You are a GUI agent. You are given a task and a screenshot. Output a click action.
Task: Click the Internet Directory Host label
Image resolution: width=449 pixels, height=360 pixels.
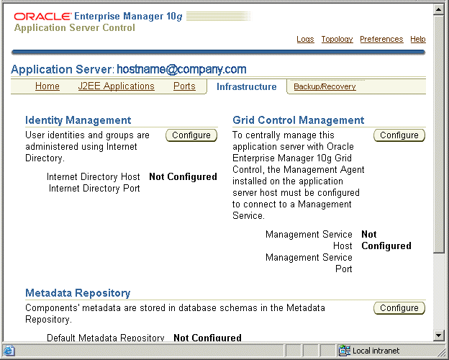click(94, 177)
